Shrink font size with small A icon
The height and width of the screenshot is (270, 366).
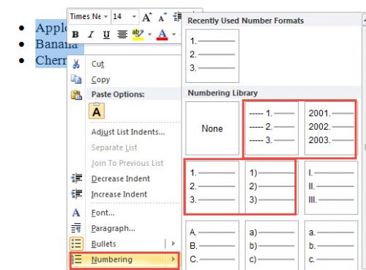point(162,17)
